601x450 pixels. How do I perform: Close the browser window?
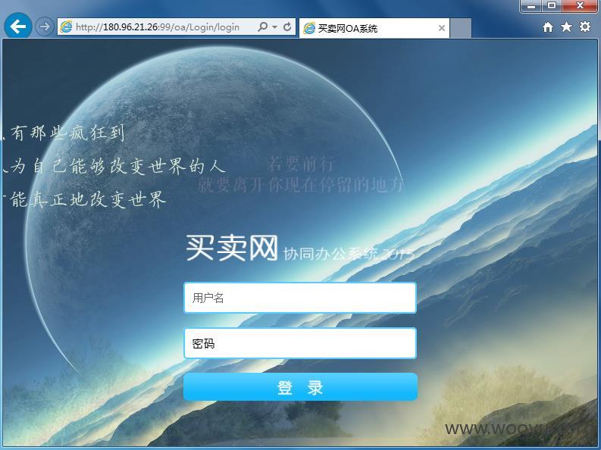pos(581,6)
